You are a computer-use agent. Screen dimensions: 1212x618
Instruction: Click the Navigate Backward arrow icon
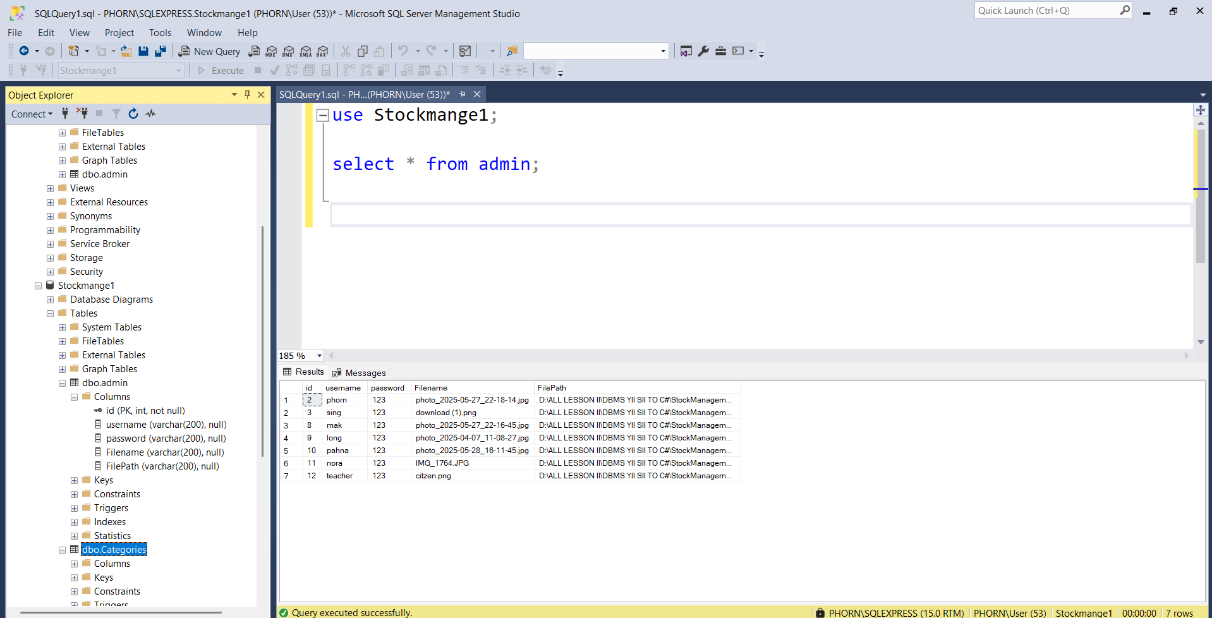[24, 51]
